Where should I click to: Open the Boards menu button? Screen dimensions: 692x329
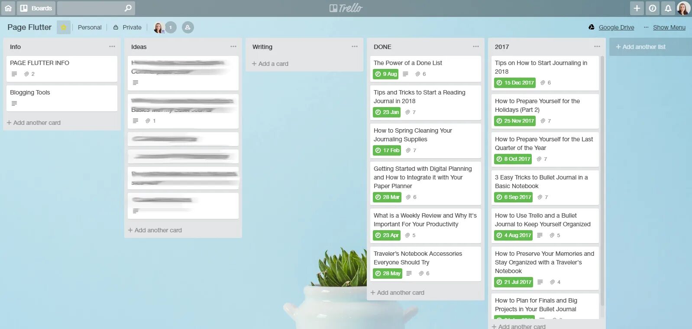(36, 8)
